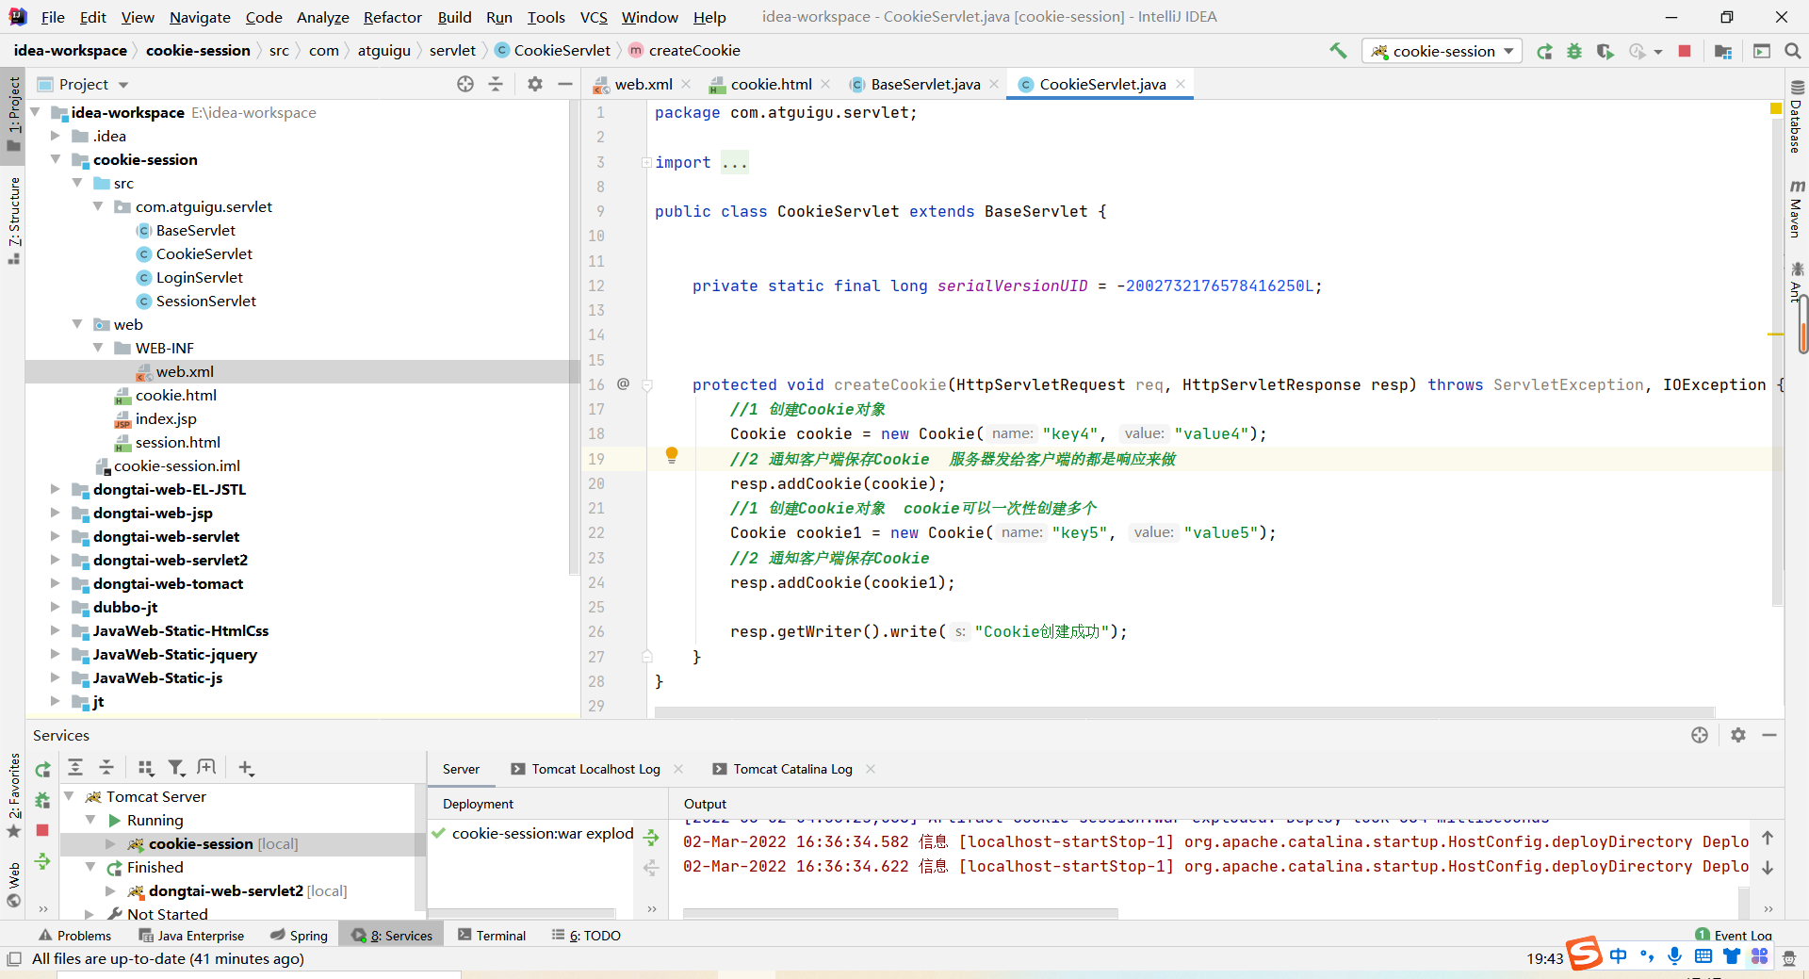Add a service with the plus icon
The height and width of the screenshot is (979, 1809).
tap(246, 768)
